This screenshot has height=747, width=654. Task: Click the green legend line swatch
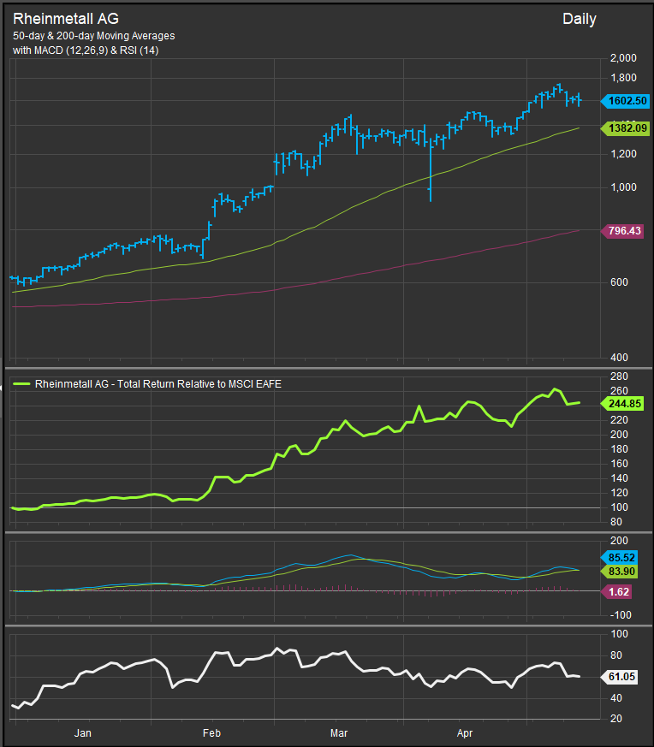(x=21, y=384)
